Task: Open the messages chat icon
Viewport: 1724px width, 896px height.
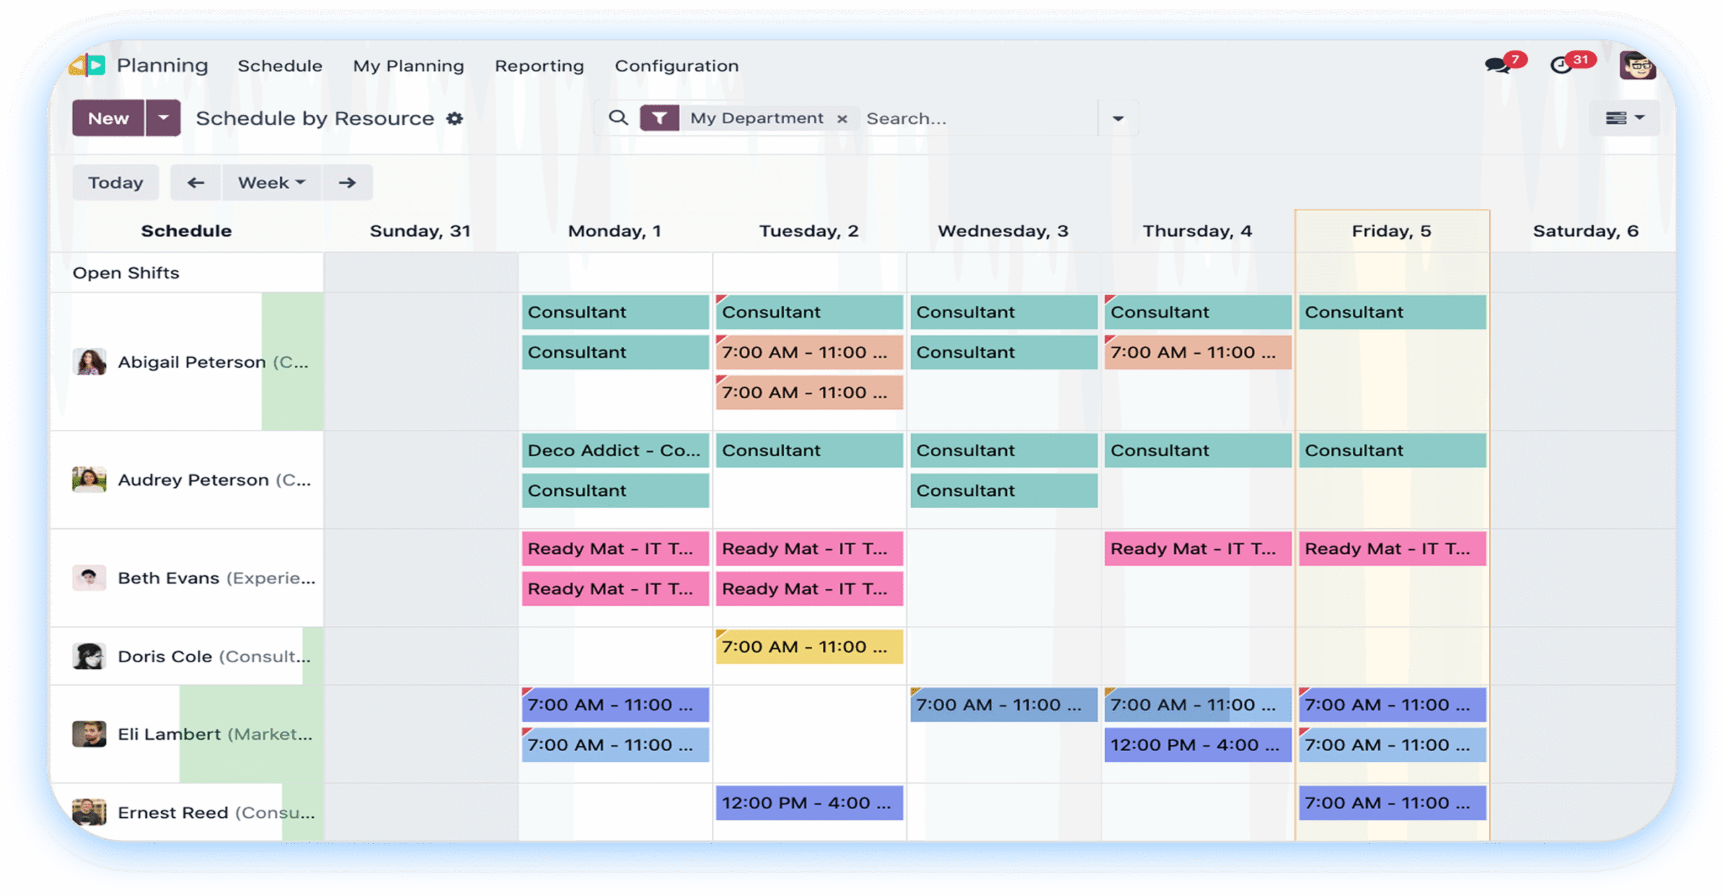Action: (x=1497, y=65)
